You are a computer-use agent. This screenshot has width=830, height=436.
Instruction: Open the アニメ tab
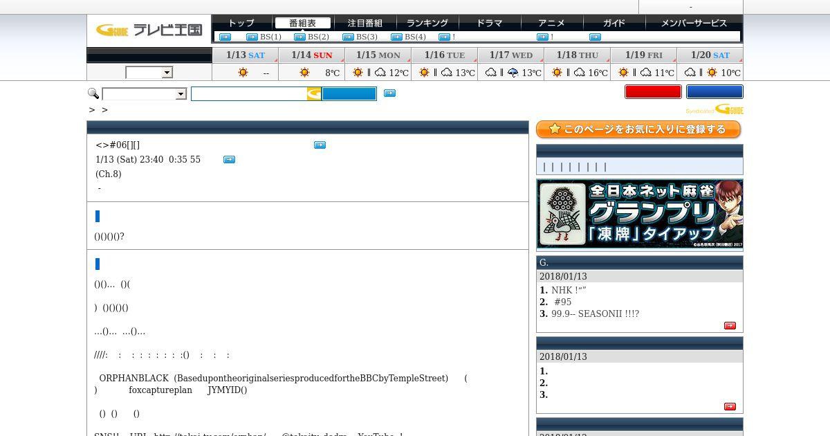coord(551,23)
